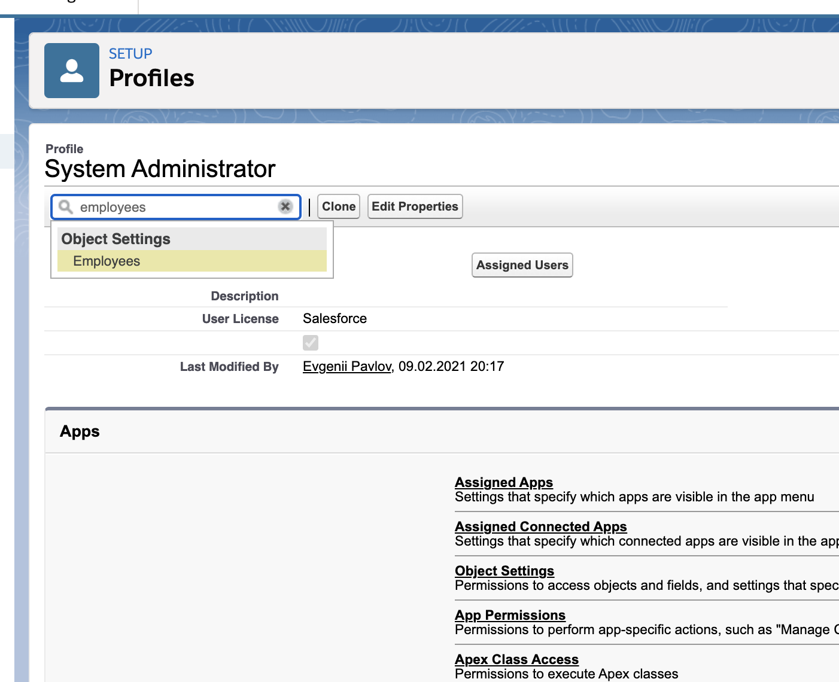This screenshot has width=839, height=682.
Task: Open the Assigned Apps settings link
Action: (503, 482)
